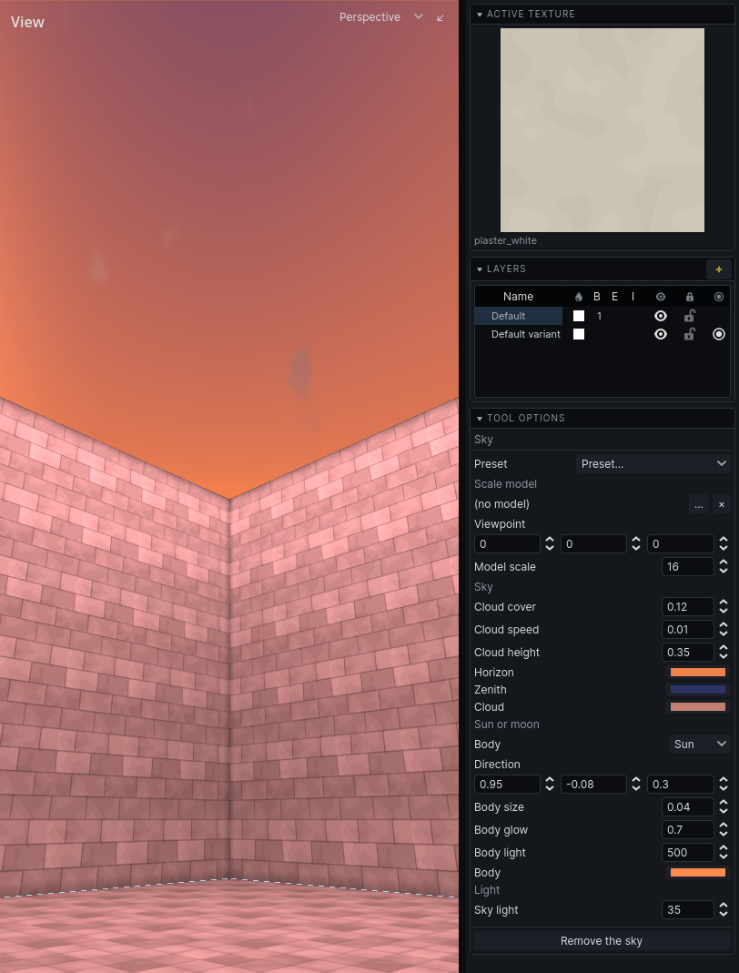Click the B column value 1 of Default layer
The image size is (739, 973).
[x=600, y=316]
